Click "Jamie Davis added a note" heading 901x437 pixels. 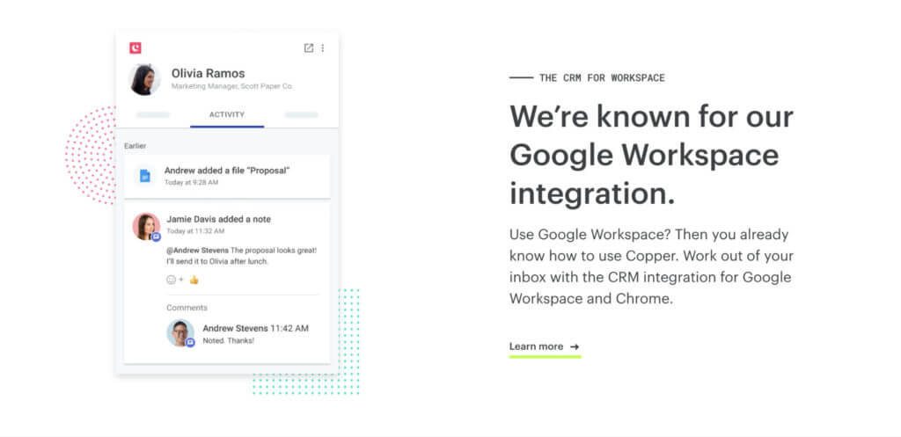tap(219, 219)
